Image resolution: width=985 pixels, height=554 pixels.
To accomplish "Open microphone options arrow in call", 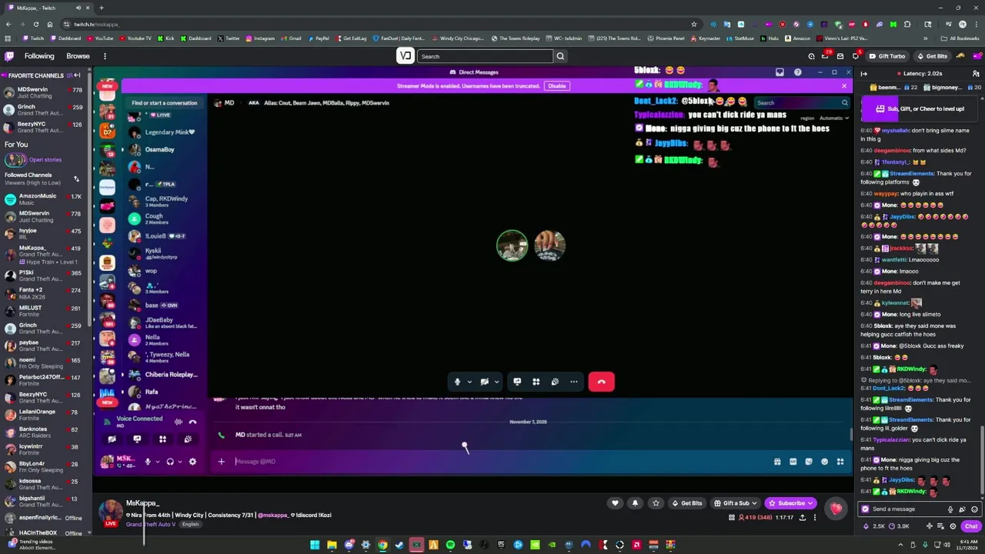I will (x=469, y=382).
